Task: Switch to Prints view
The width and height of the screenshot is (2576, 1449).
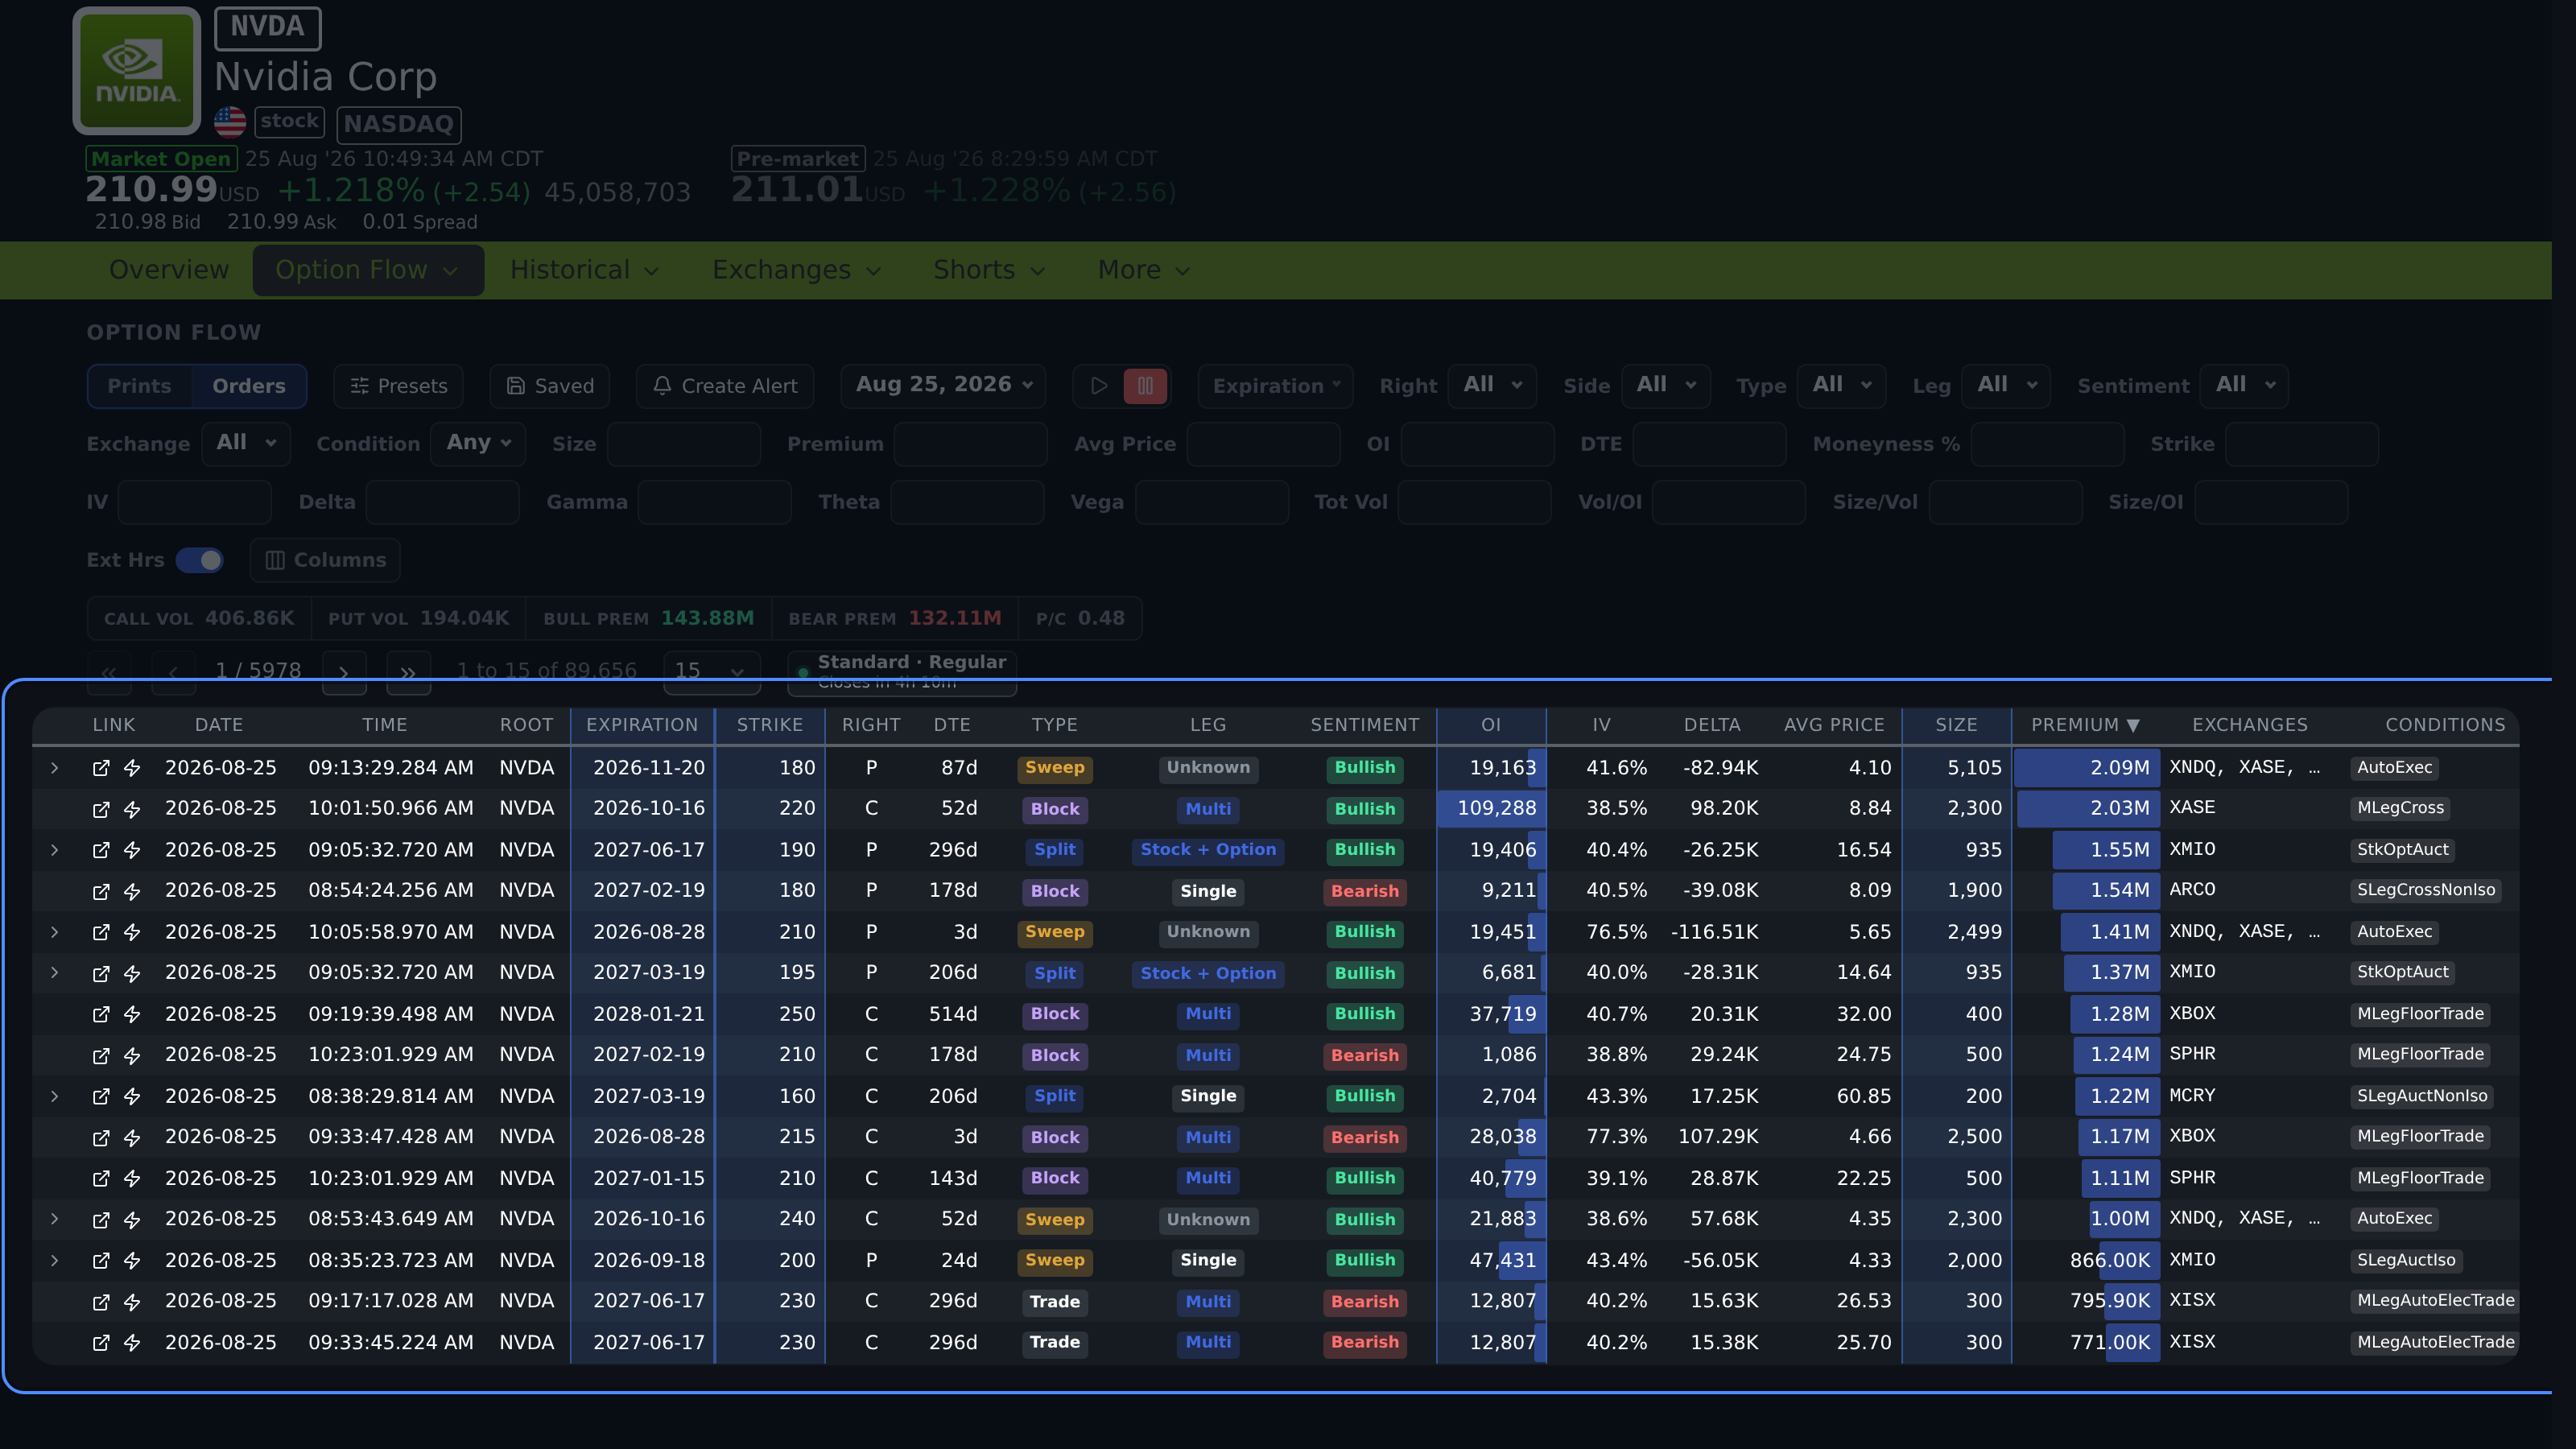Action: (x=140, y=386)
